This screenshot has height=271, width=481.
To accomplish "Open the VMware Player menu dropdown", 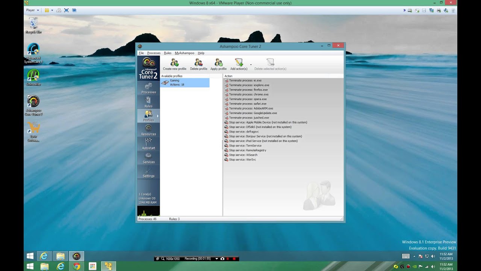I will [33, 10].
